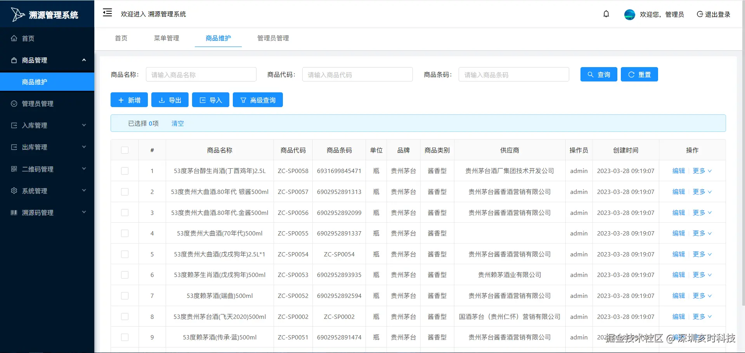Viewport: 745px width, 353px height.
Task: Check the row 4 checkbox ZC-SP0055
Action: tap(125, 233)
